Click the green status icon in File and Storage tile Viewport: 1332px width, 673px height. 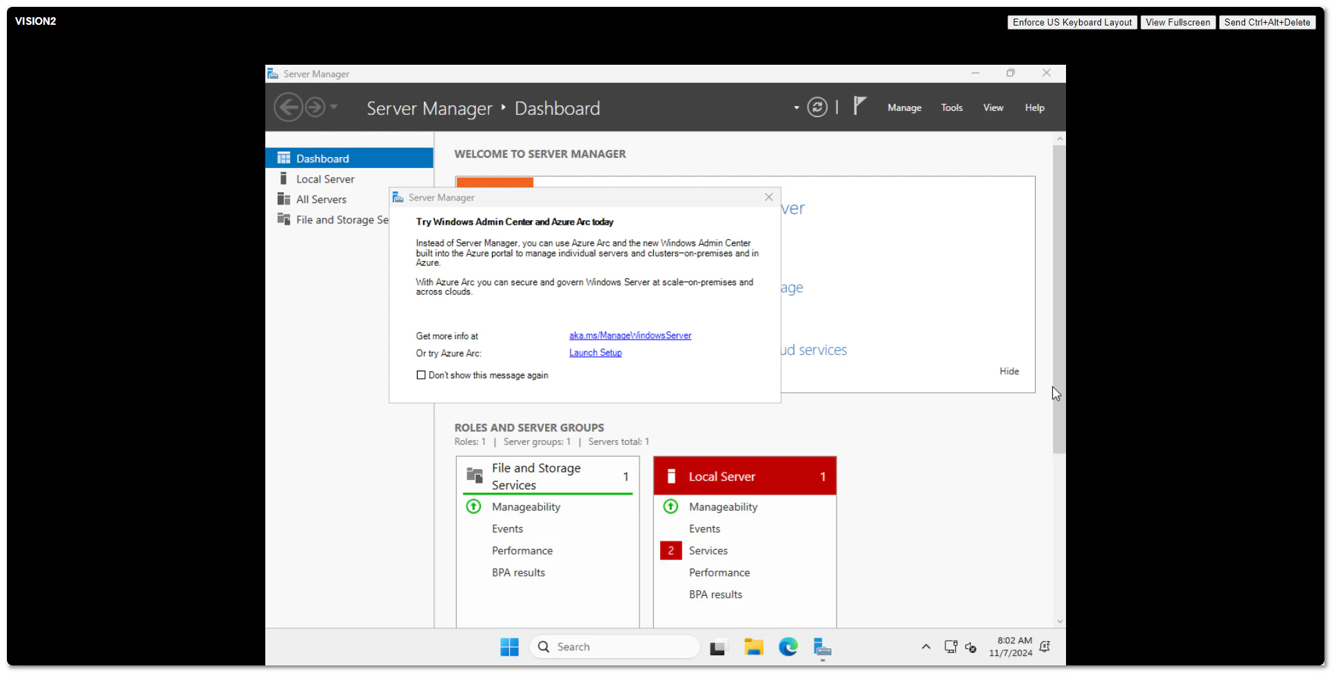pos(473,507)
